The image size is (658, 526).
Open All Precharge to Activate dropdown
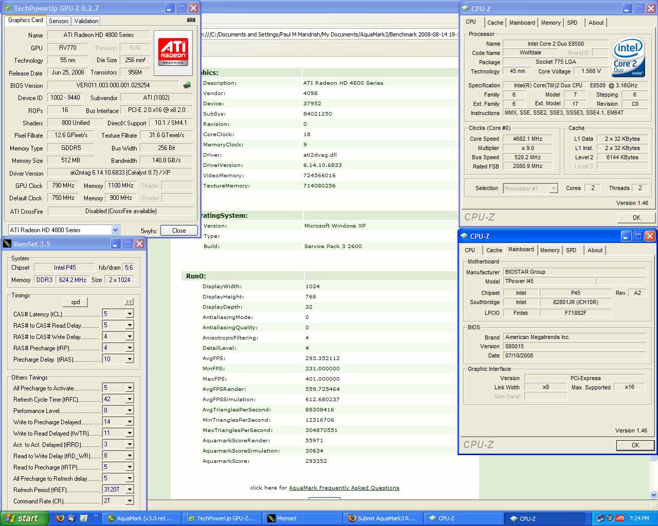pyautogui.click(x=130, y=388)
